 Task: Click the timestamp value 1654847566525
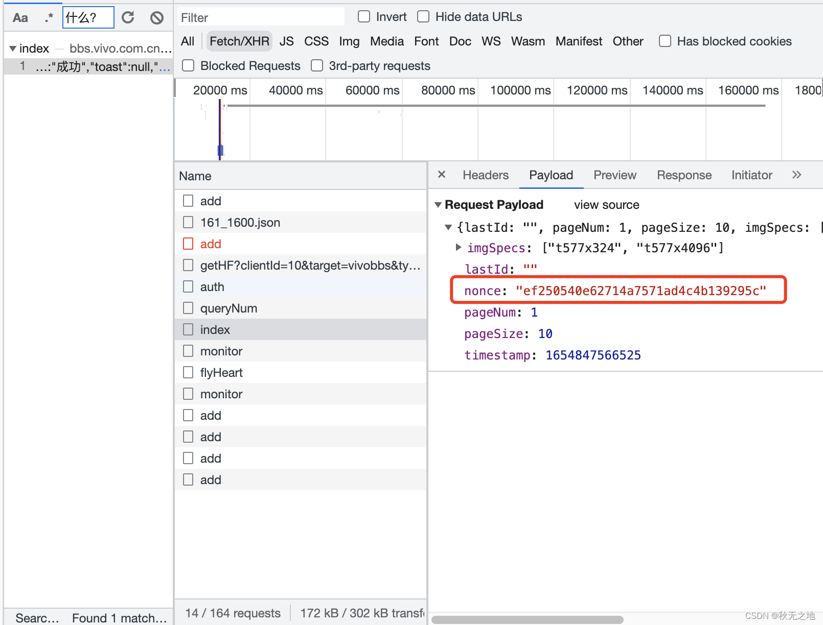(593, 355)
